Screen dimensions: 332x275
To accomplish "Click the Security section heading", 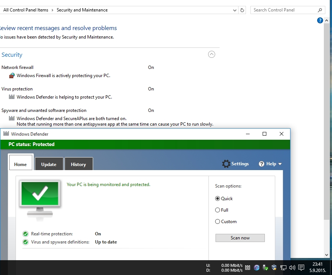I will pyautogui.click(x=12, y=54).
